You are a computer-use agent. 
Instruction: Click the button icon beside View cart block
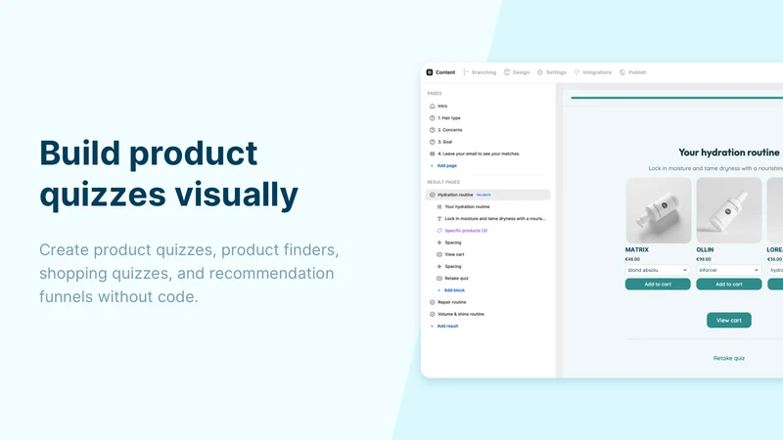pos(439,254)
